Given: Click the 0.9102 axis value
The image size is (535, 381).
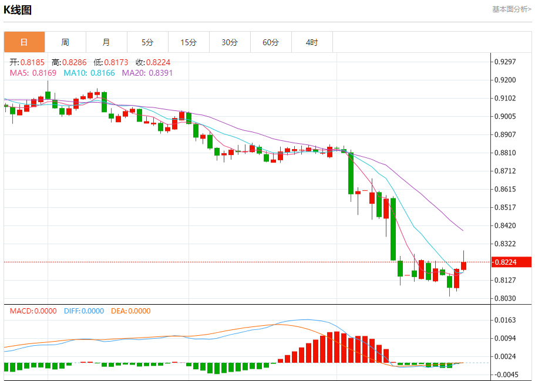Looking at the screenshot, I should point(505,98).
